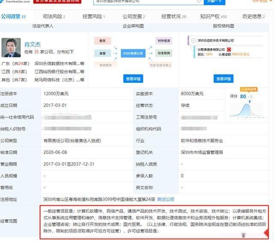Select 深圳市市场监督管理局 registration authority

pyautogui.click(x=202, y=152)
